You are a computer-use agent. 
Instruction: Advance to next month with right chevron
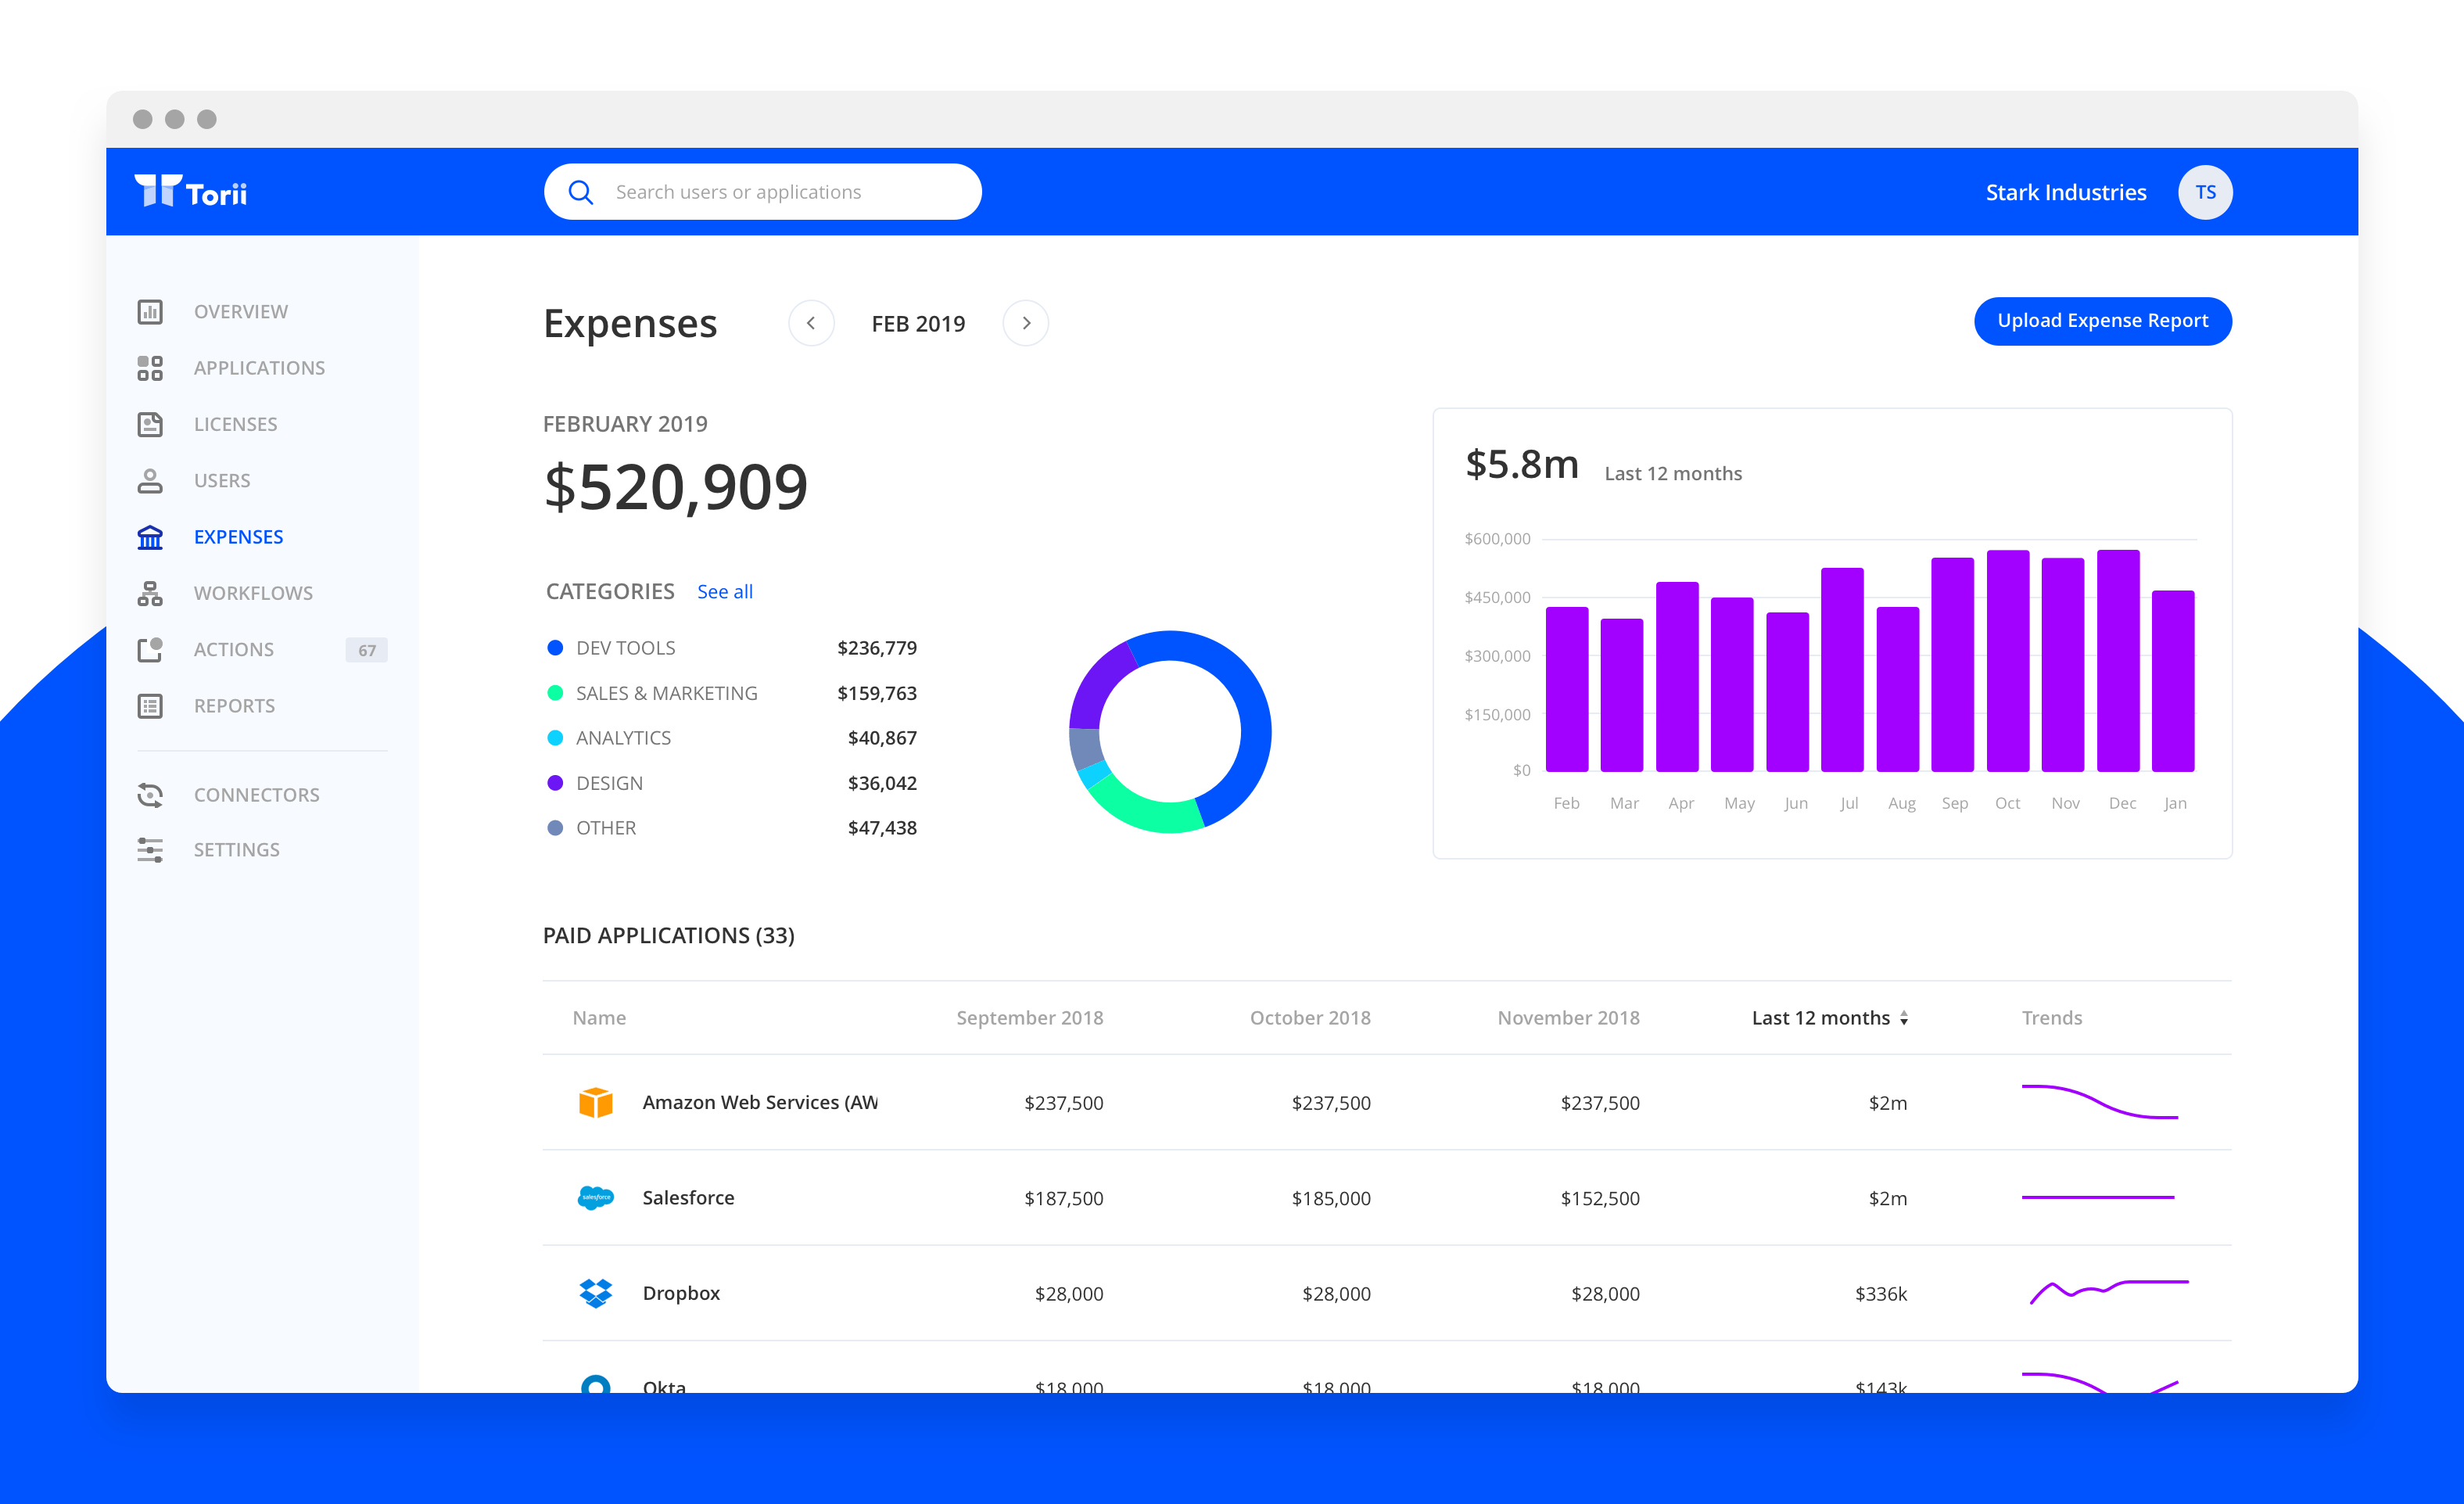(x=1026, y=323)
